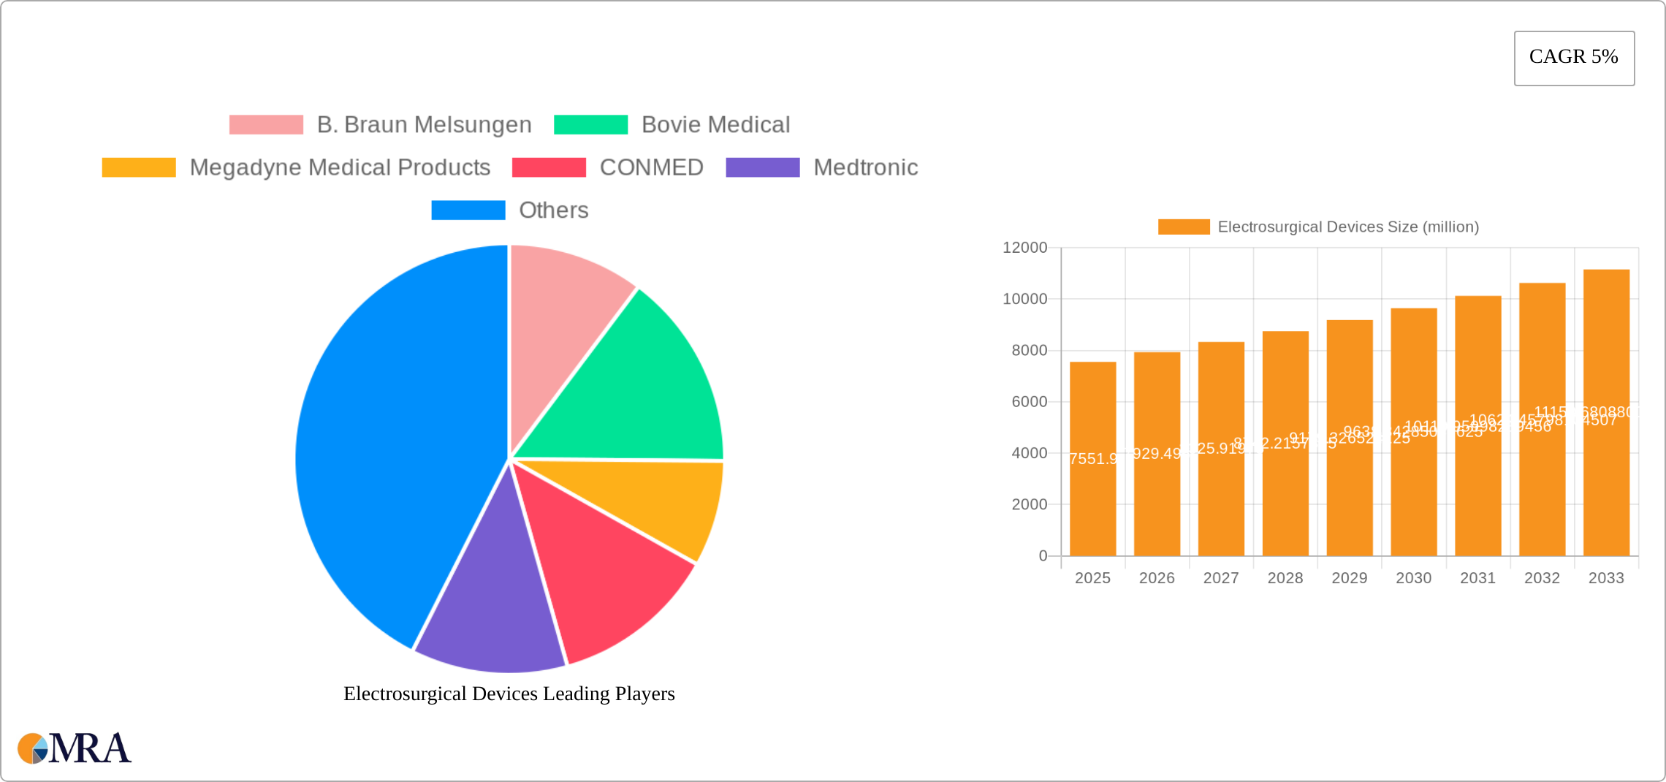1666x782 pixels.
Task: Click the 2032 bar in the chart
Action: (x=1543, y=420)
